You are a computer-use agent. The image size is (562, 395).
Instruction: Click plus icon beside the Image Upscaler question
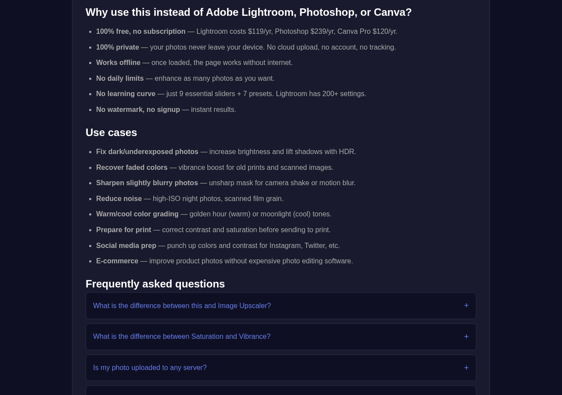[x=466, y=305]
